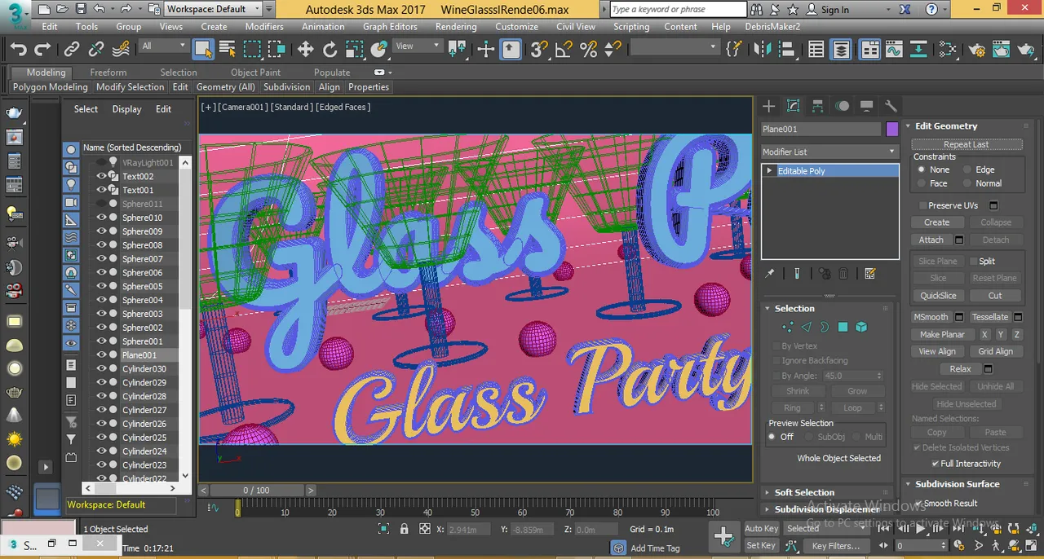The height and width of the screenshot is (559, 1044).
Task: Switch to the Hierarchy command panel tab
Action: click(x=817, y=107)
